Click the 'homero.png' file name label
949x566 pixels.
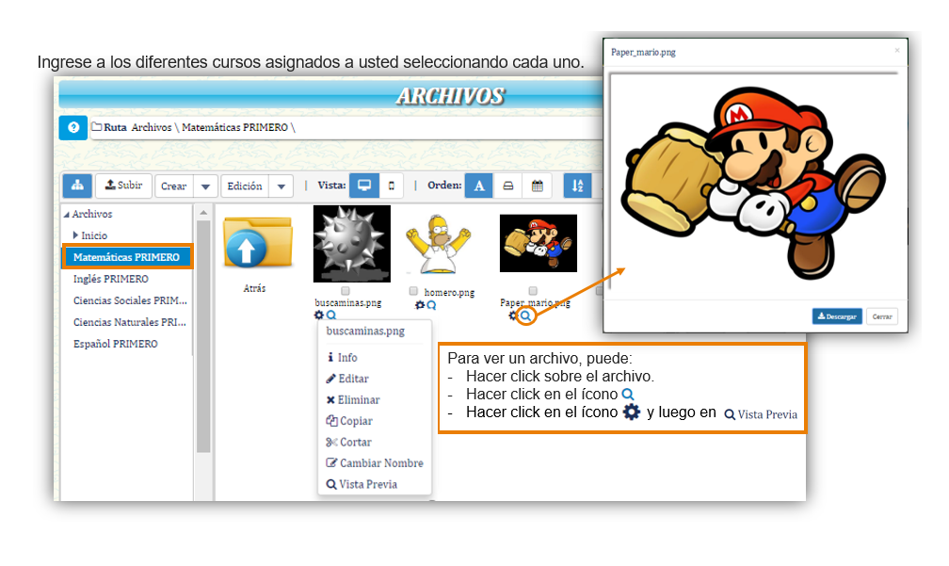point(449,292)
